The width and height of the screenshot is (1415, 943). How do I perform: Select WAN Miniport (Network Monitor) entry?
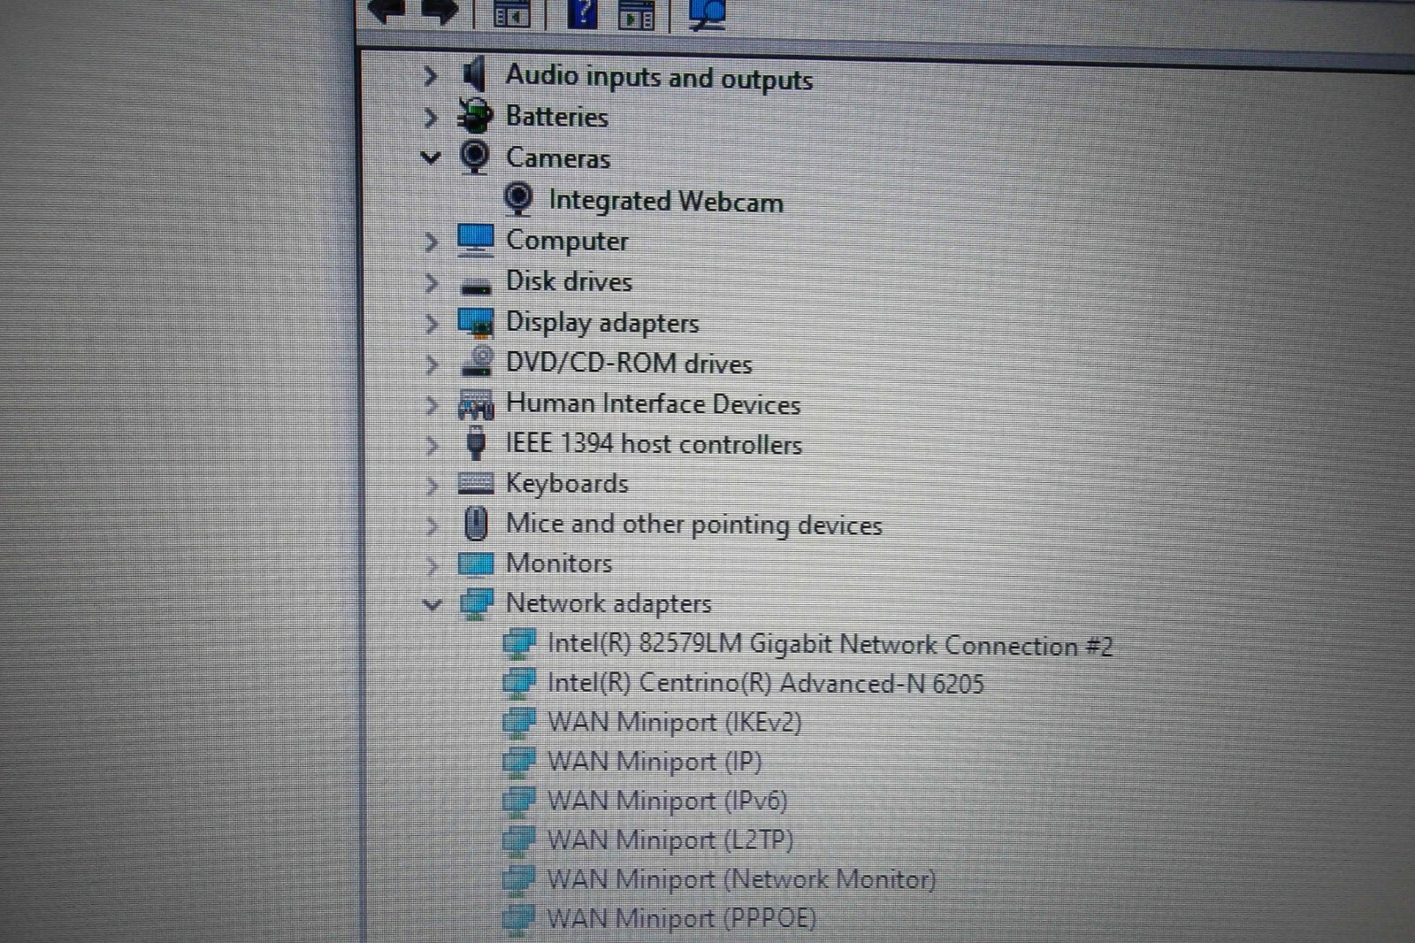(x=742, y=879)
